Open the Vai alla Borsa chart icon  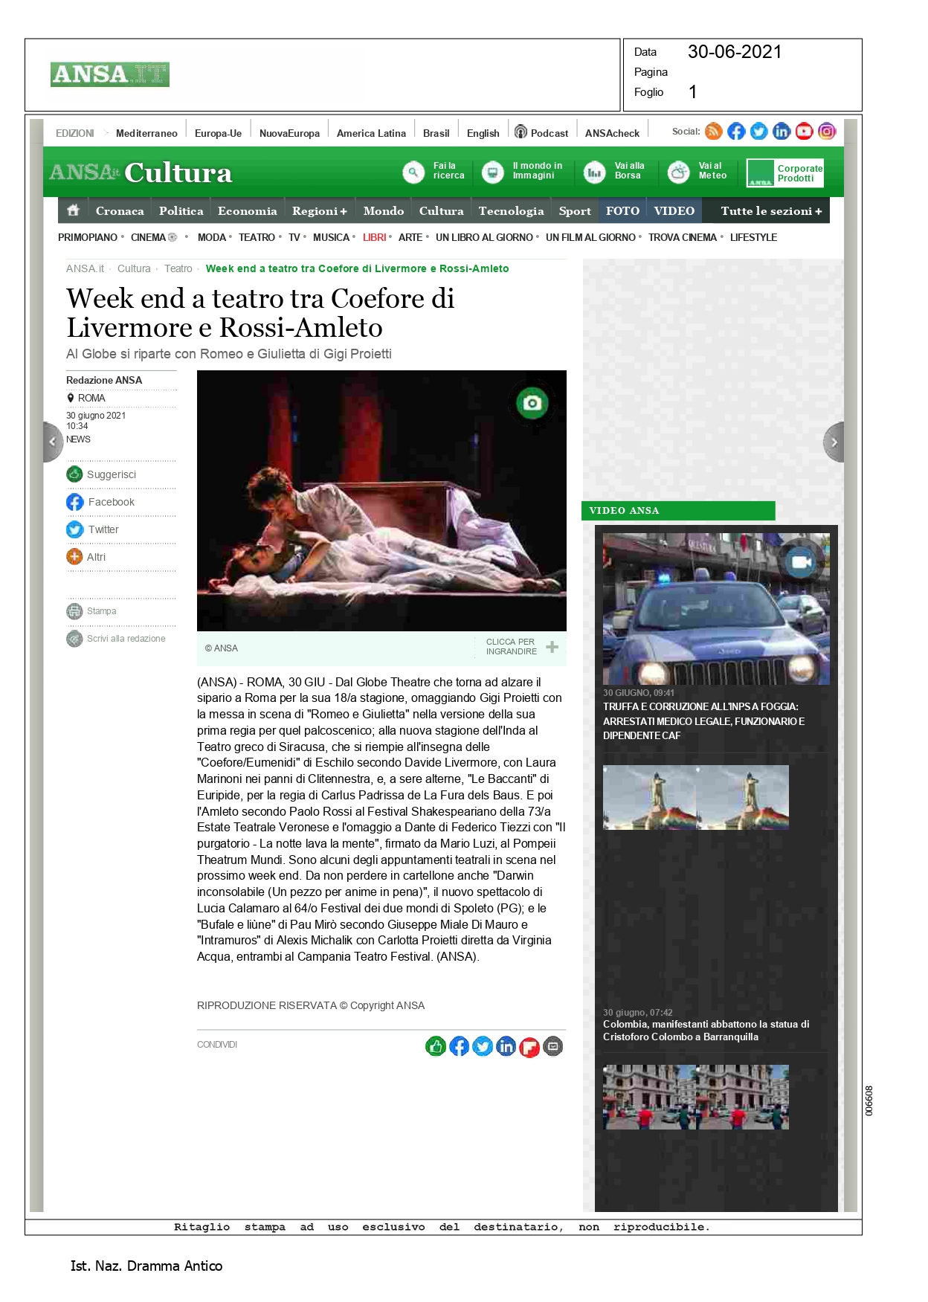point(594,173)
